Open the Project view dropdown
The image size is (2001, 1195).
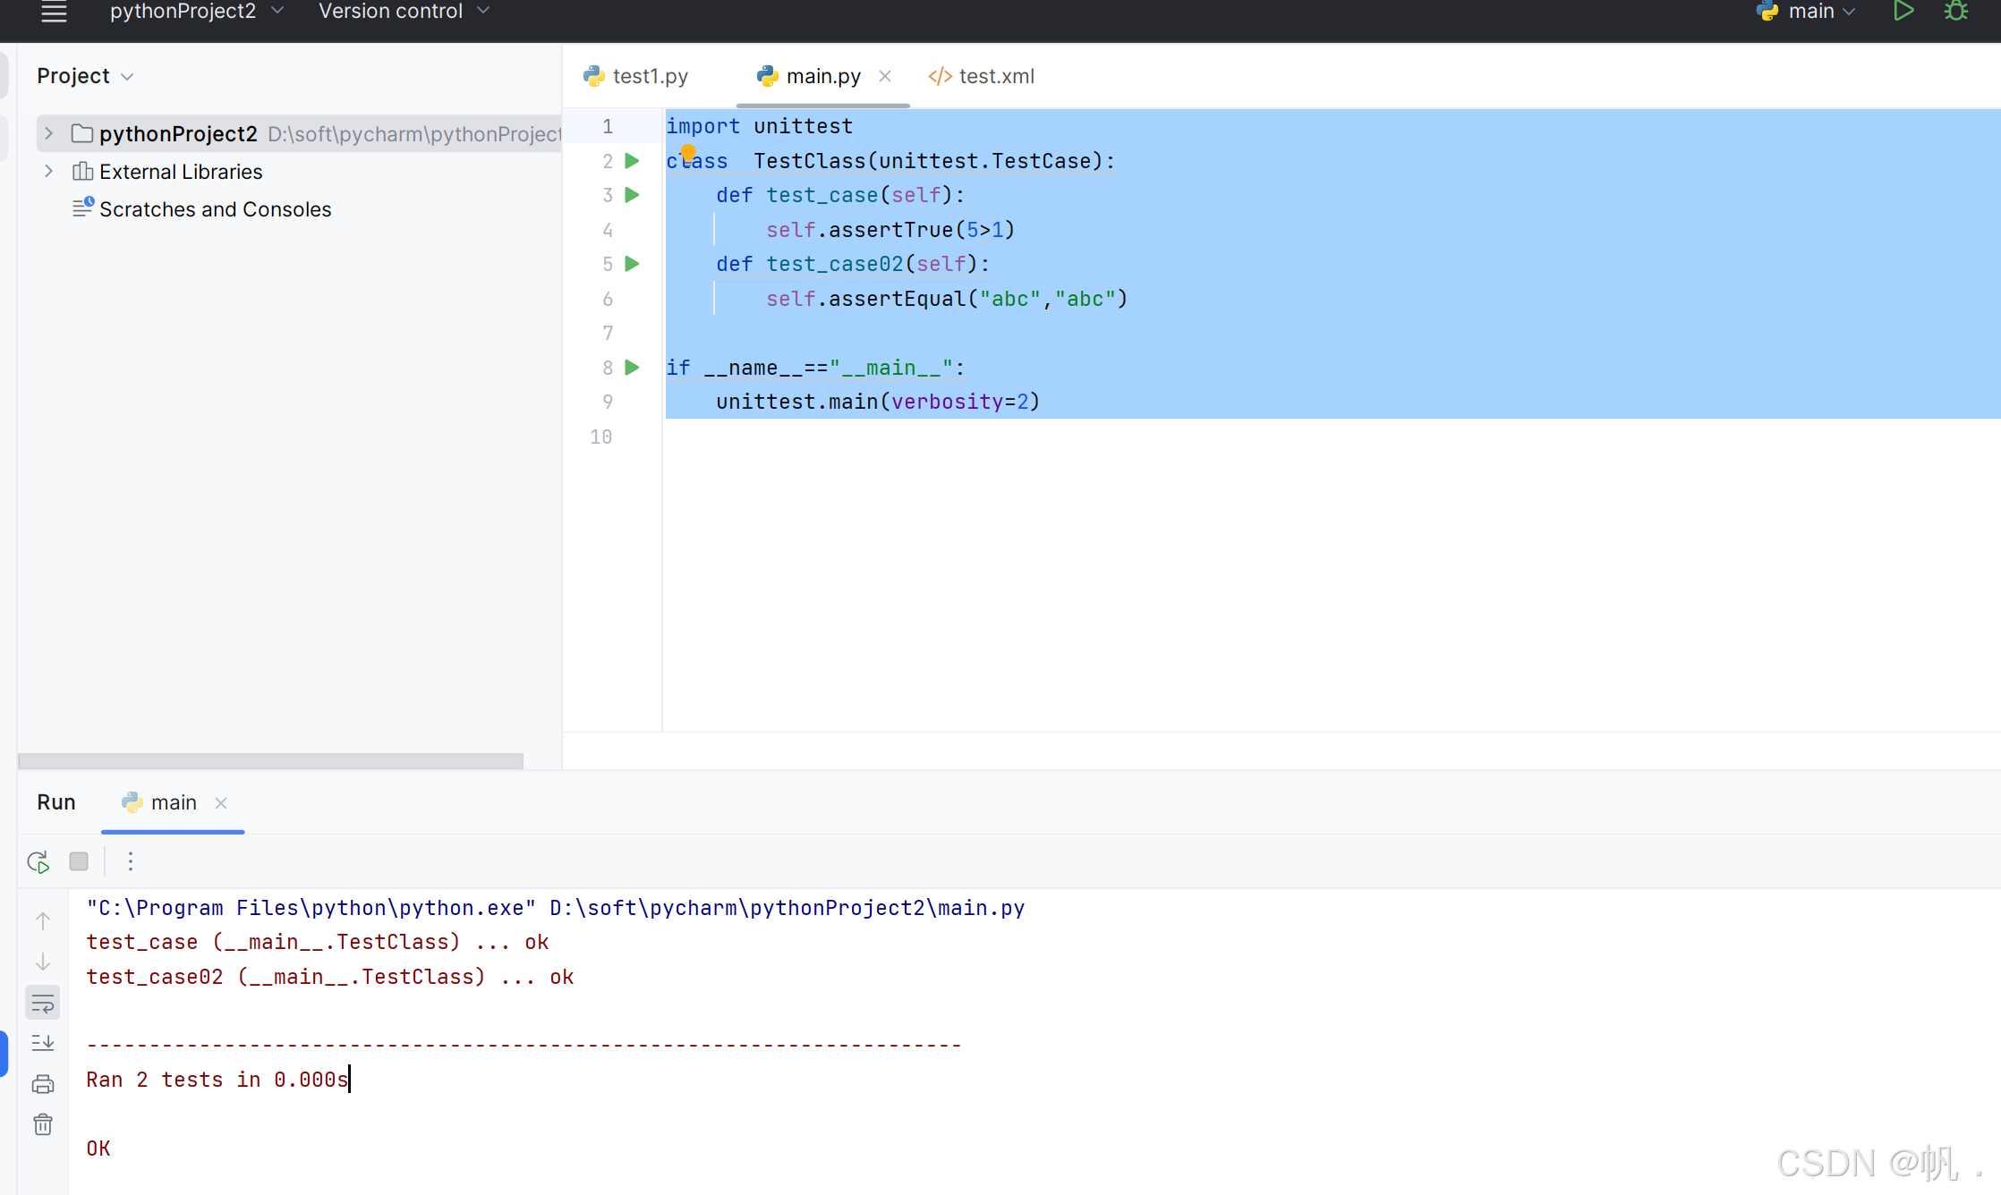85,76
